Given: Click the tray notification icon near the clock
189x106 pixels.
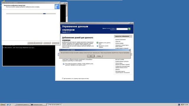Looking at the screenshot, I should 184,105.
